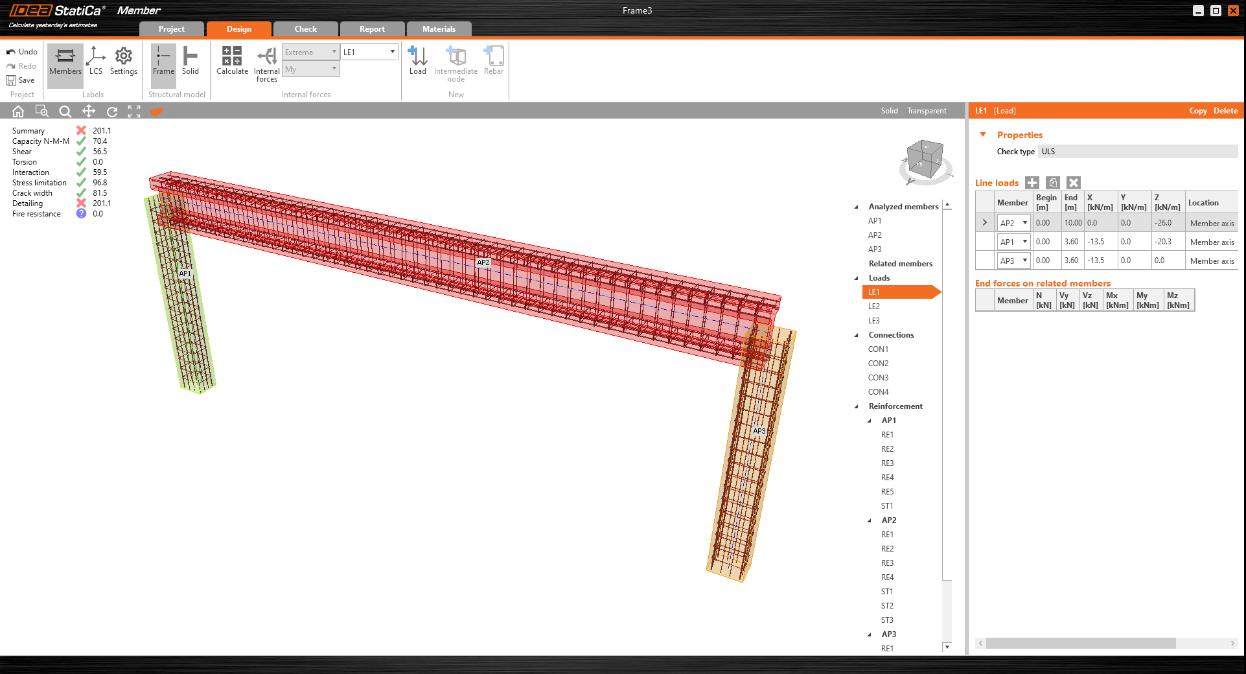This screenshot has width=1246, height=674.
Task: Switch to the Design tab
Action: [x=239, y=29]
